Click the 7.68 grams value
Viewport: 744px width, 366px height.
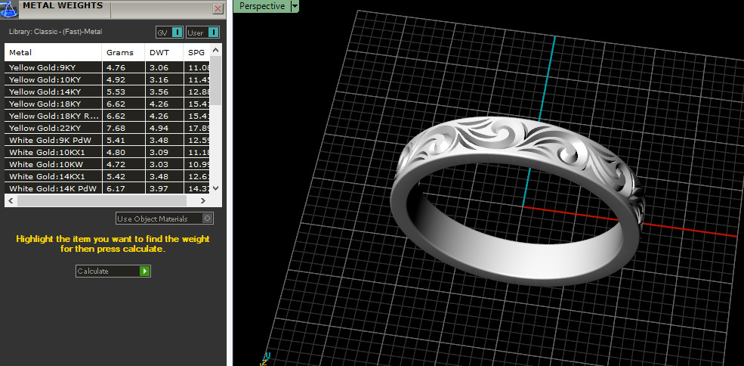(x=116, y=128)
